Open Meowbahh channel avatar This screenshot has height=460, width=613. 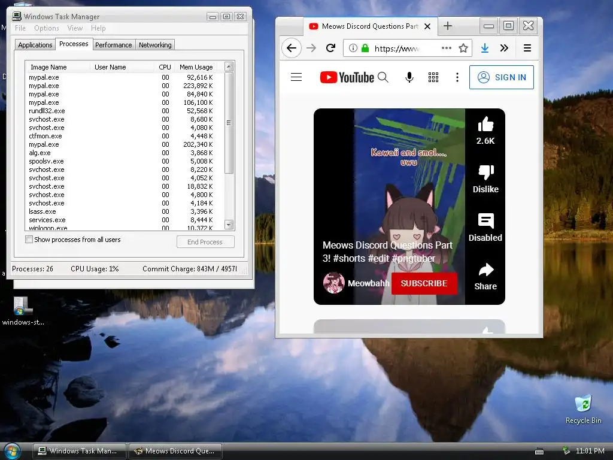333,283
